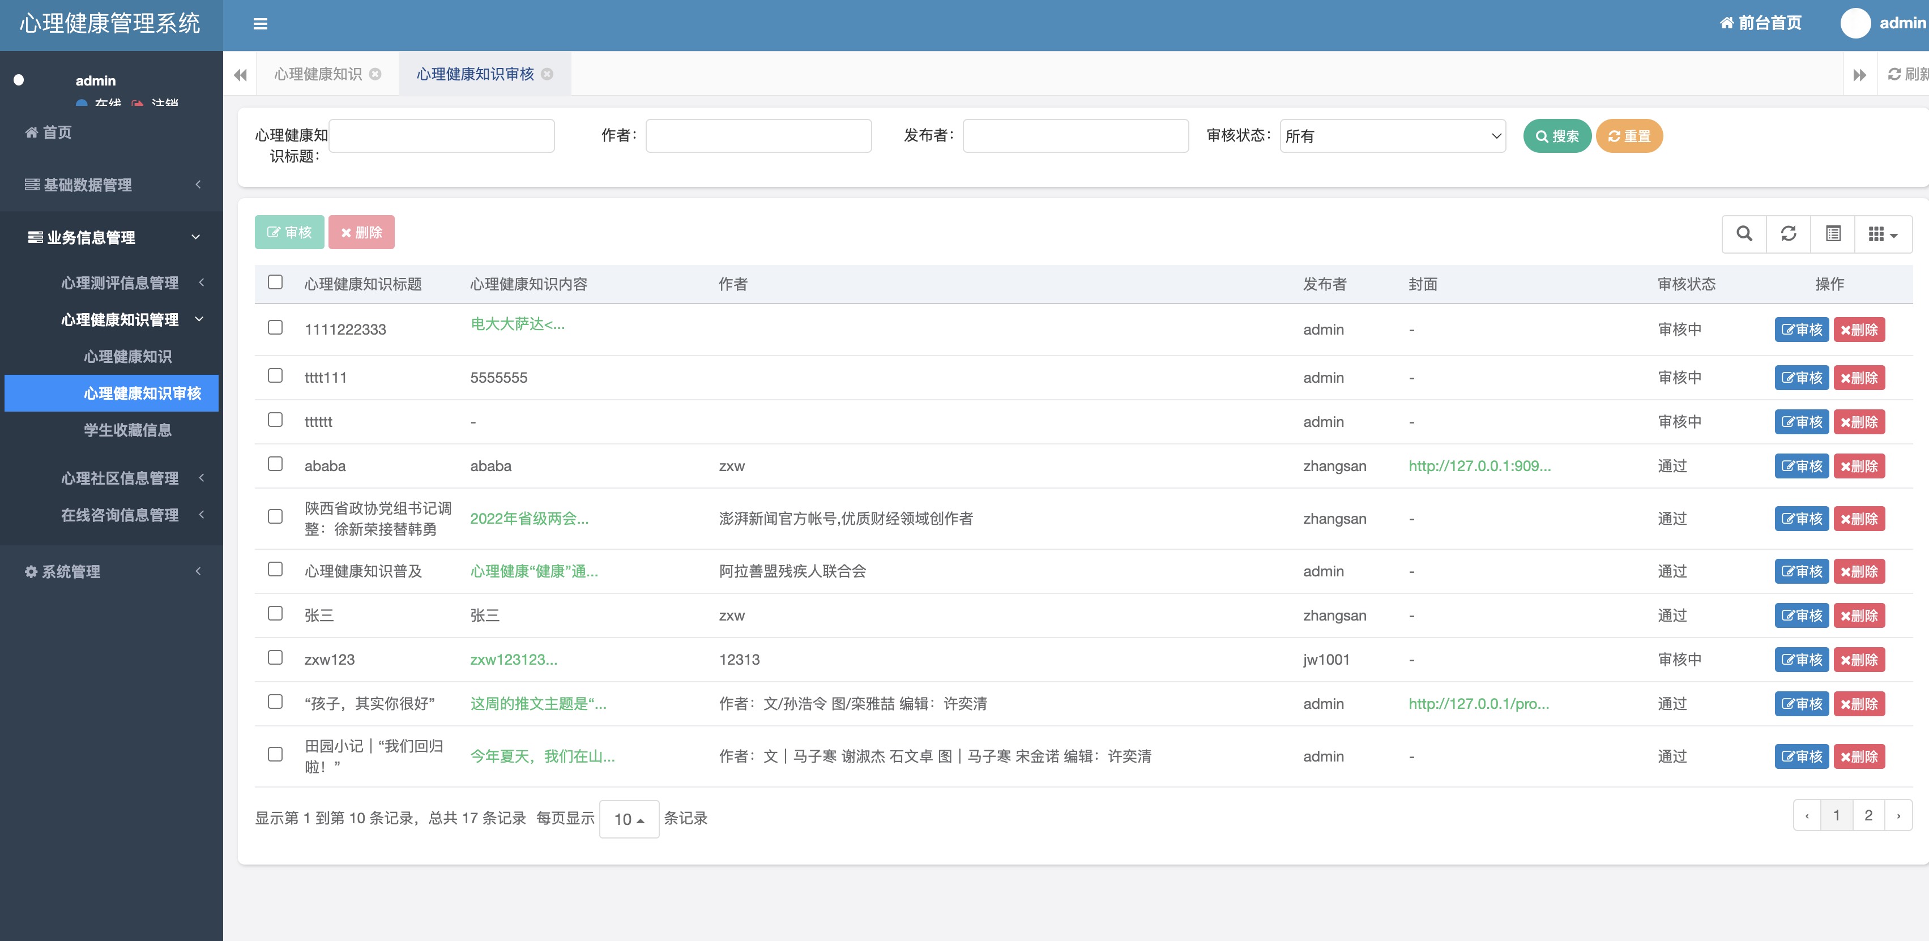
Task: Click 删除 in the 张三 row
Action: (1859, 615)
